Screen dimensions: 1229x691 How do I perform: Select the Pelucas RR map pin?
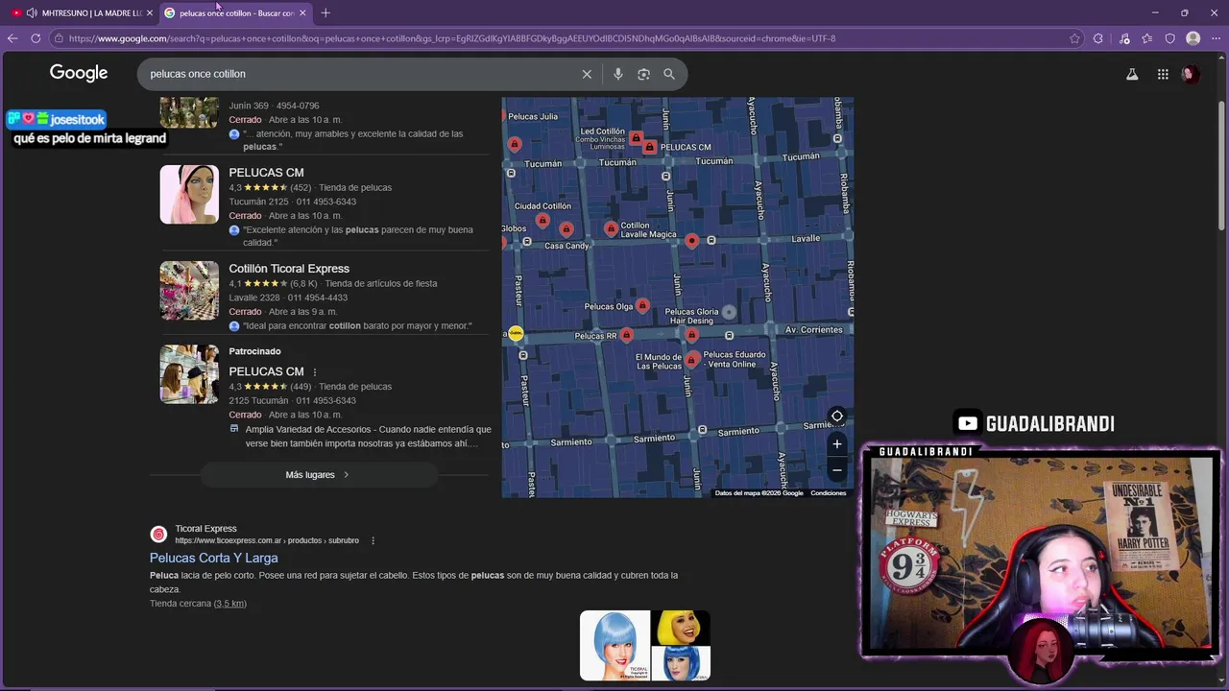[x=626, y=335]
